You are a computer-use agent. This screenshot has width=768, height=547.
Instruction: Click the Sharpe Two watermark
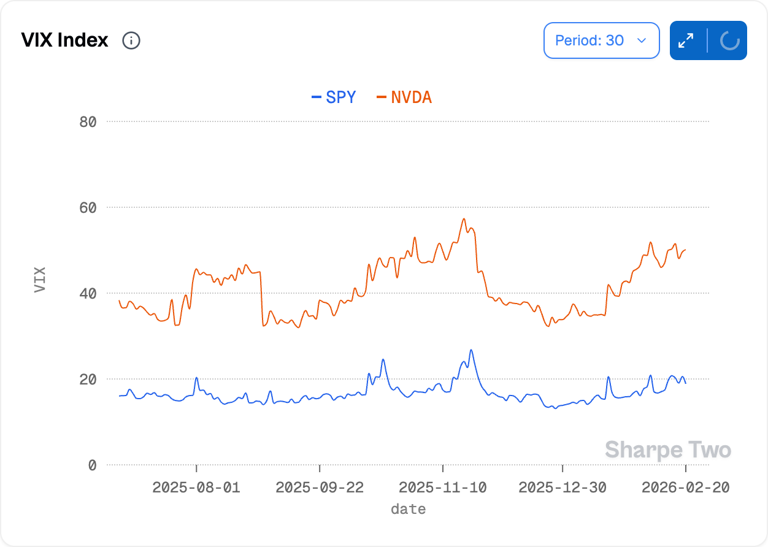click(667, 450)
